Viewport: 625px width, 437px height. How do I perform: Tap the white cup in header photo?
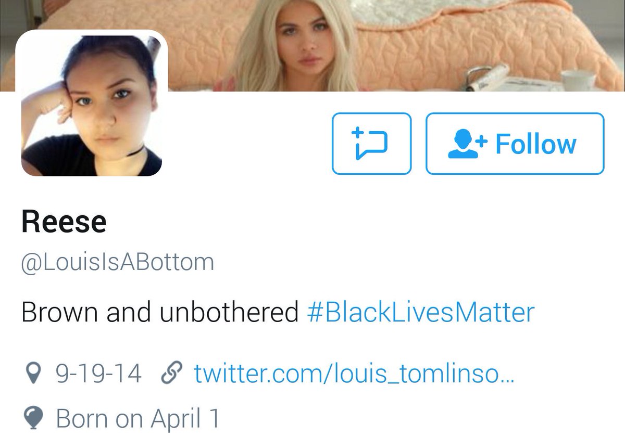click(578, 81)
